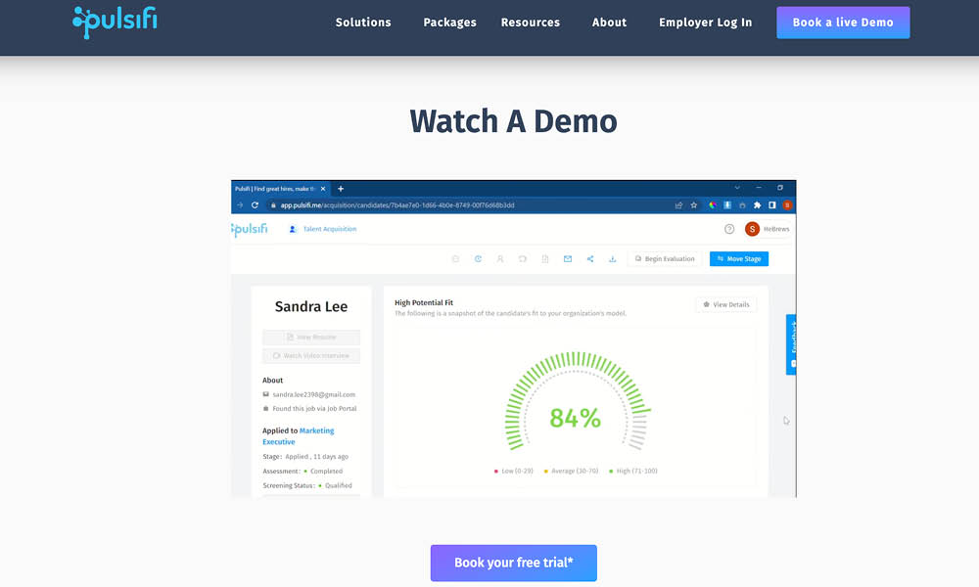The height and width of the screenshot is (587, 979).
Task: Open the About menu item
Action: (609, 23)
